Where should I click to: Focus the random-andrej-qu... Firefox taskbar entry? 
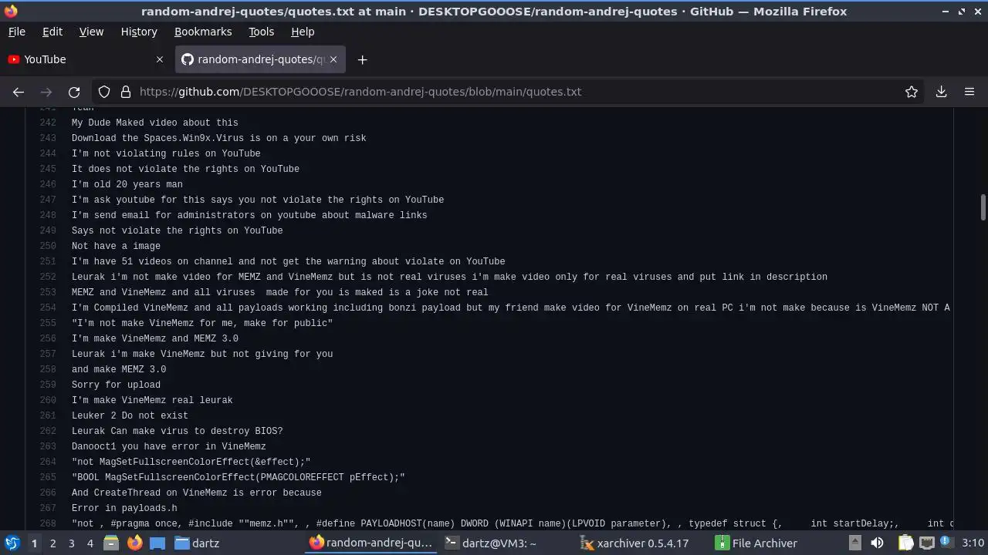pos(371,543)
